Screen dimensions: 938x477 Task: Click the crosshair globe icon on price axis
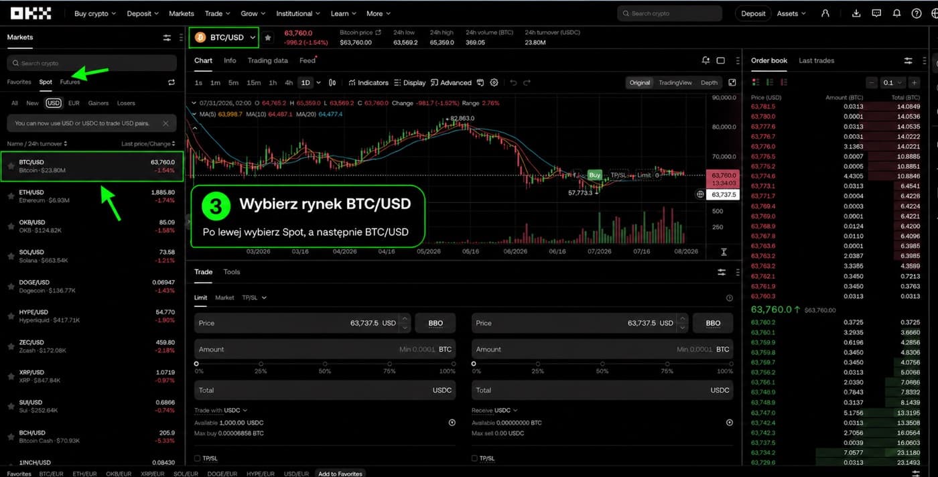(x=700, y=194)
